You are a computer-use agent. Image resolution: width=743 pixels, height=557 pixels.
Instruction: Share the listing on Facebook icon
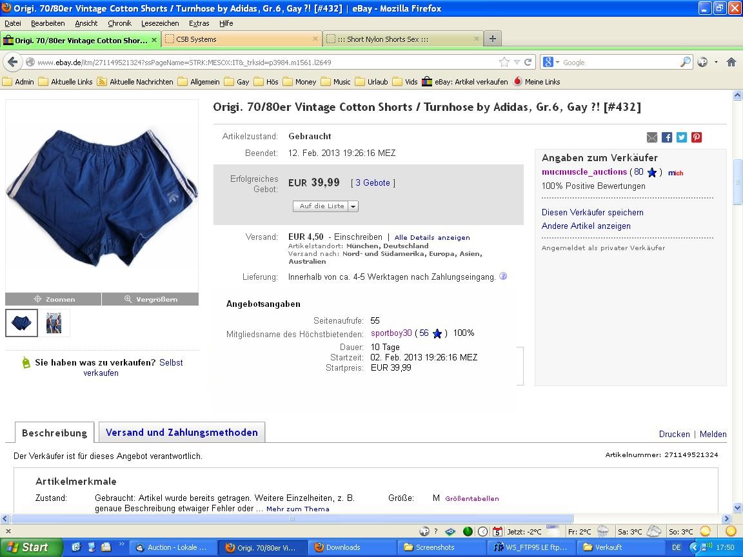click(x=667, y=137)
